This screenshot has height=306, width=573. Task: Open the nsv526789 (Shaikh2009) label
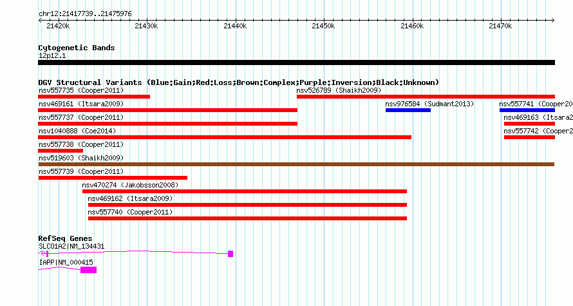(339, 90)
